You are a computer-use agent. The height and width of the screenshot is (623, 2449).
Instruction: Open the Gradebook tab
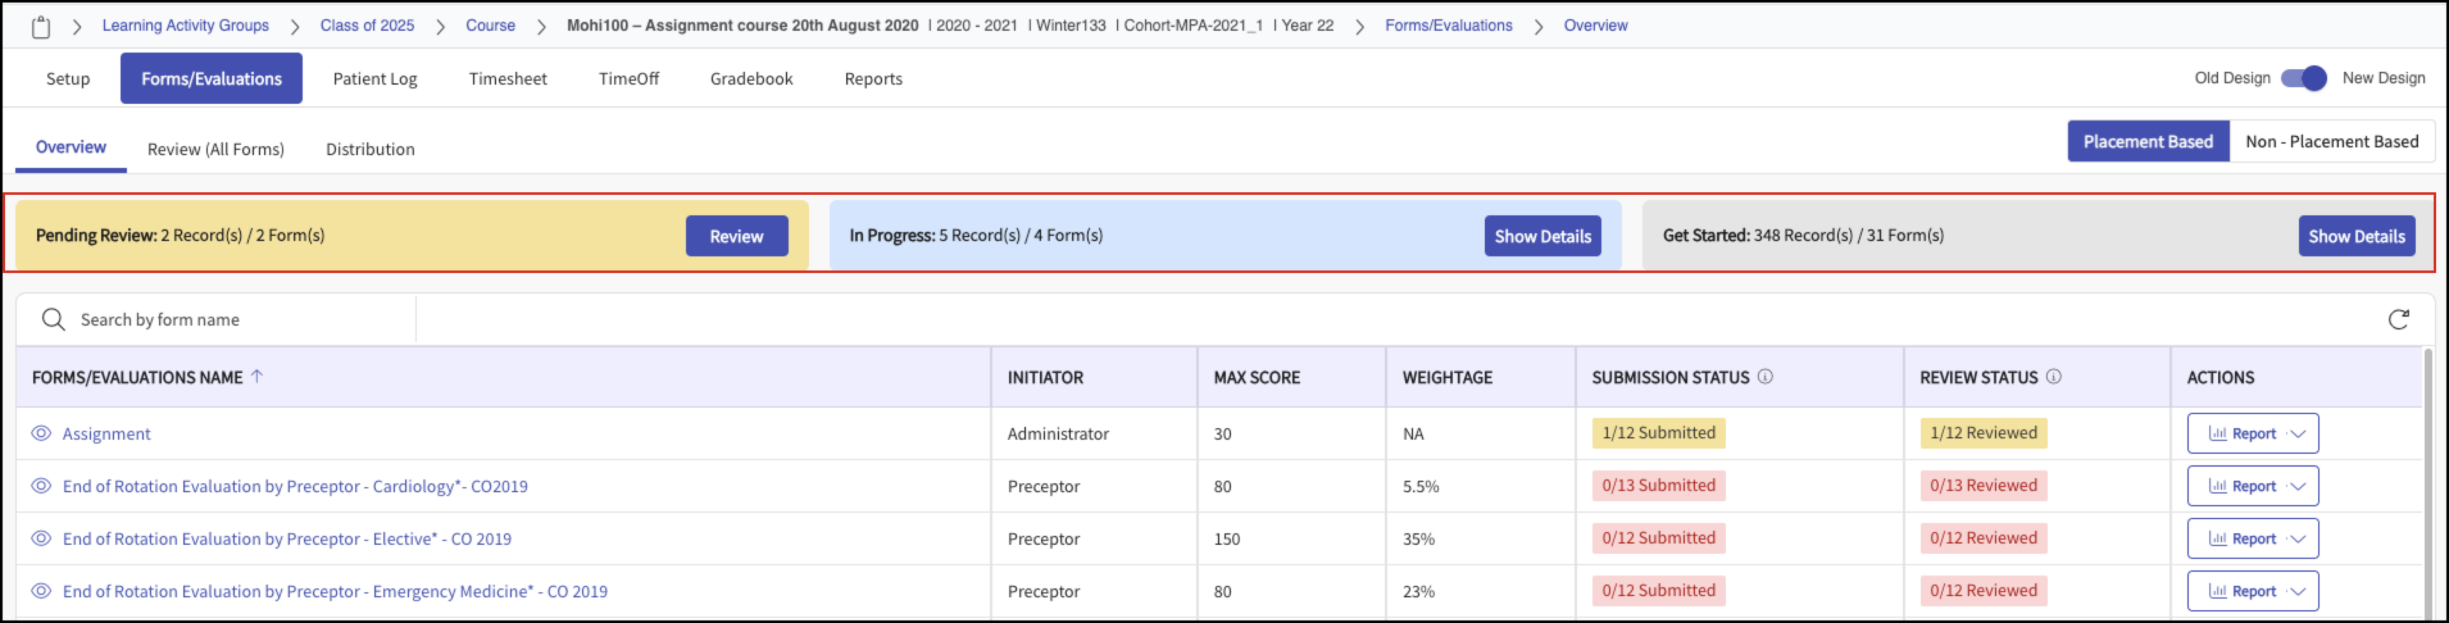pyautogui.click(x=751, y=79)
